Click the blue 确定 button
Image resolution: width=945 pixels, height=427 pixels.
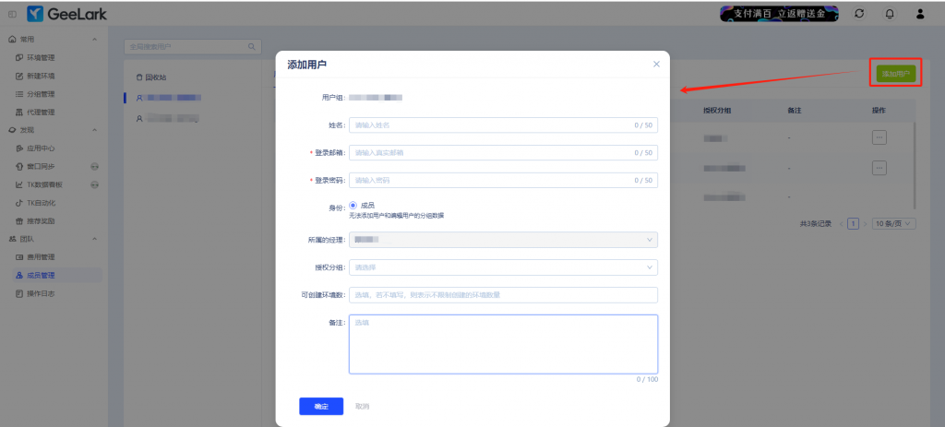(x=321, y=406)
